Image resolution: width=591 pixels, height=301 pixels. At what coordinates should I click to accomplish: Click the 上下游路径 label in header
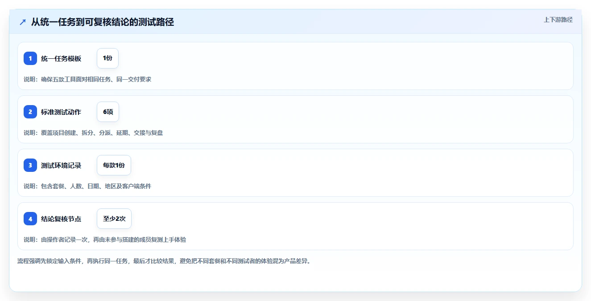(x=558, y=20)
